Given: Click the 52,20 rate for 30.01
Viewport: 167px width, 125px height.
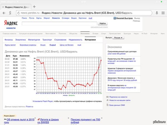Looking at the screenshot, I should pyautogui.click(x=15, y=68).
